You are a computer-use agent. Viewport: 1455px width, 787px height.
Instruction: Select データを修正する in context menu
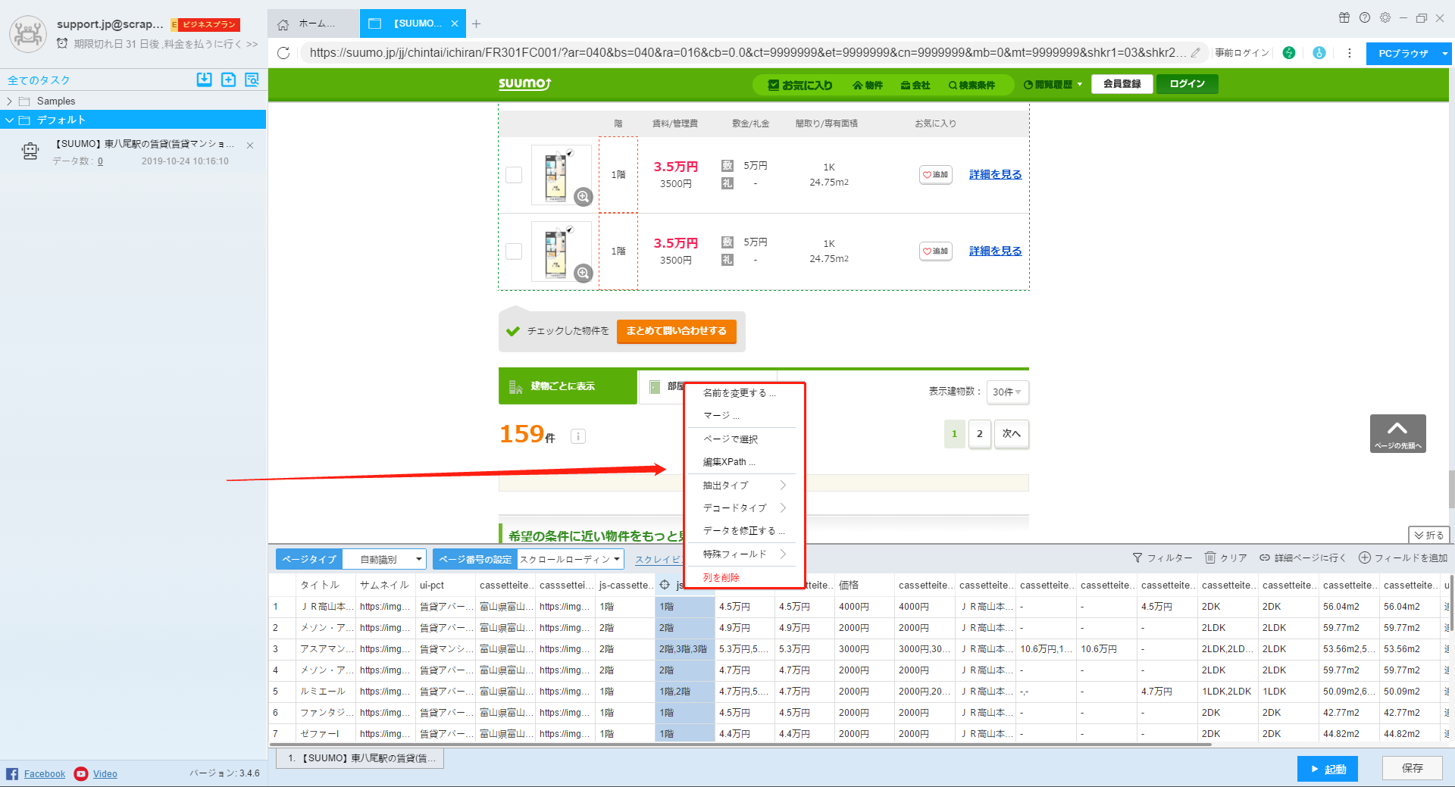point(744,531)
